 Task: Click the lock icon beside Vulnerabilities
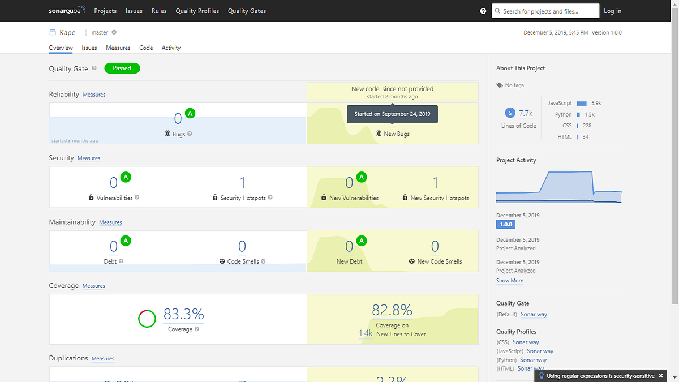91,198
